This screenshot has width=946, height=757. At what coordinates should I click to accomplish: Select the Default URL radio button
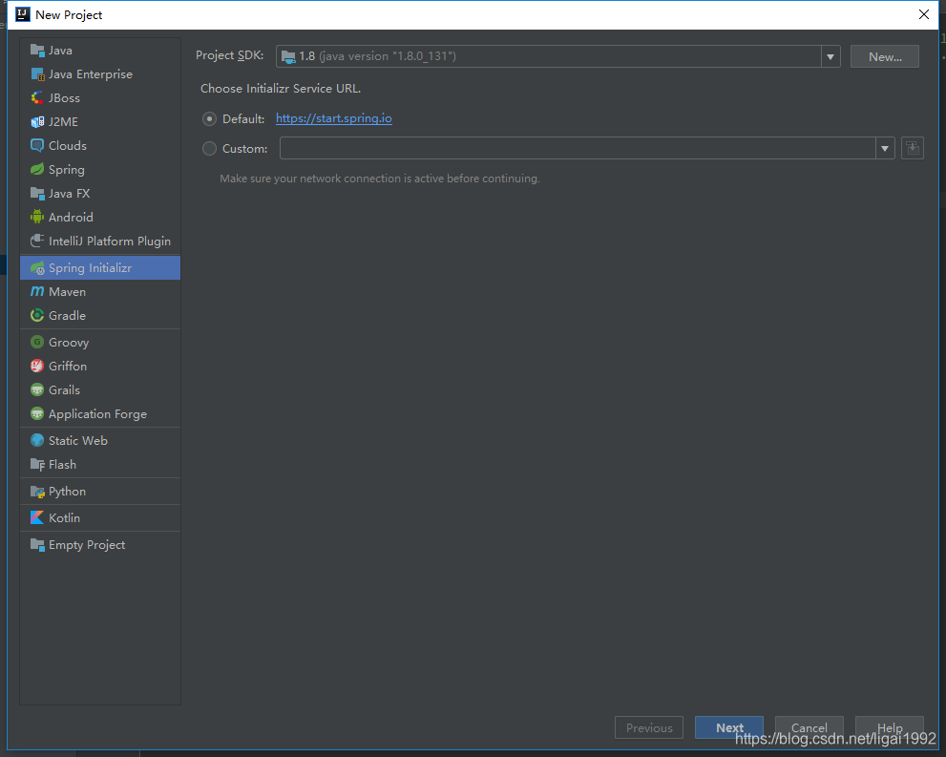(209, 118)
